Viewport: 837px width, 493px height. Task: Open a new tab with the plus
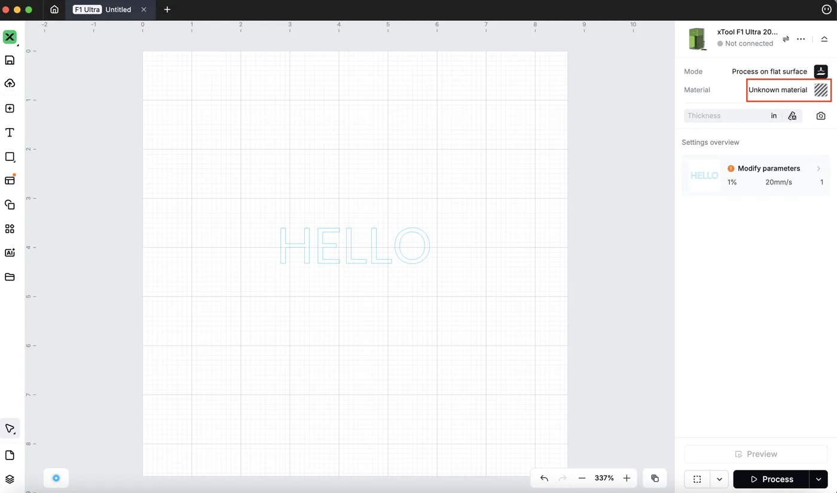point(167,10)
